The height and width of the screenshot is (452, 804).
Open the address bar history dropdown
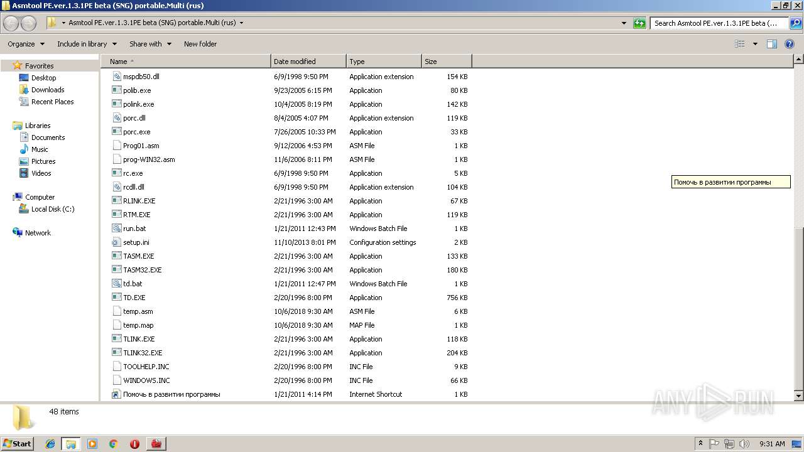tap(624, 23)
